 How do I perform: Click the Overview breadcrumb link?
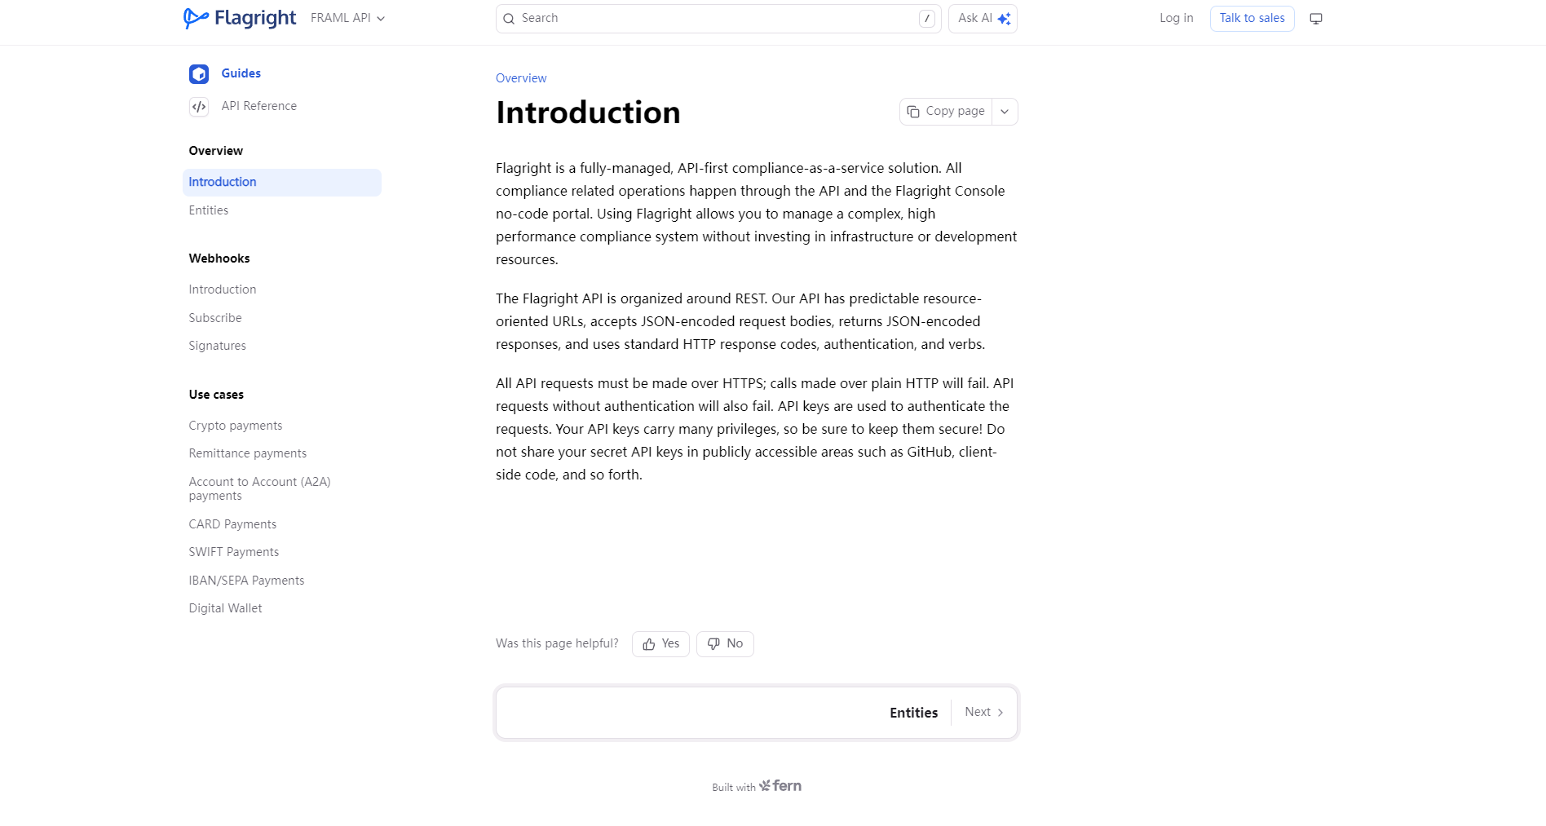pos(521,78)
